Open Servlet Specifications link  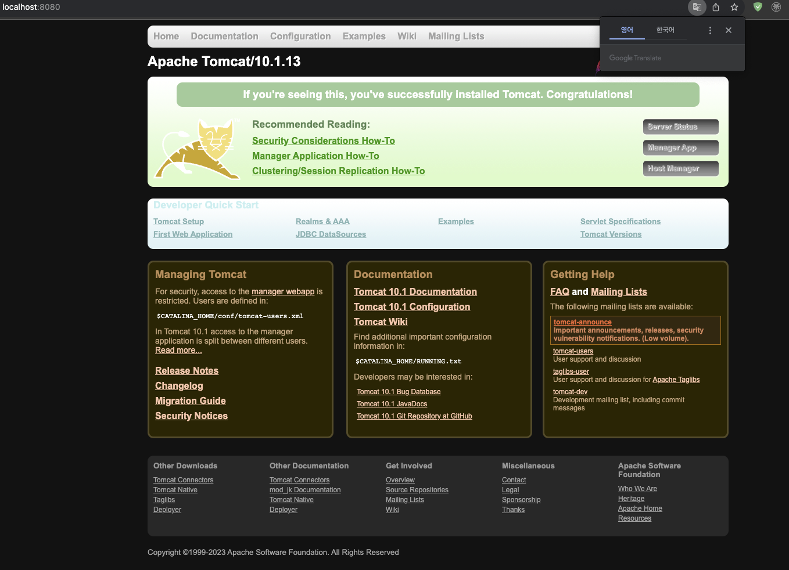pos(621,221)
